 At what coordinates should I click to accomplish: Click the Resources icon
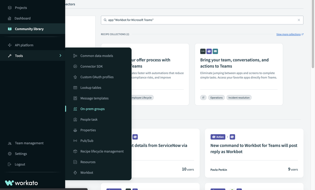coord(75,162)
